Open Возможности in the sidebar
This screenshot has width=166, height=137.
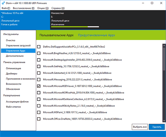coord(14,84)
